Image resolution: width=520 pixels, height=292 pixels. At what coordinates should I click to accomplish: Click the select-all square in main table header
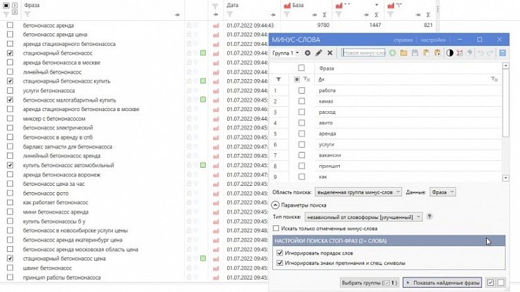[x=6, y=6]
